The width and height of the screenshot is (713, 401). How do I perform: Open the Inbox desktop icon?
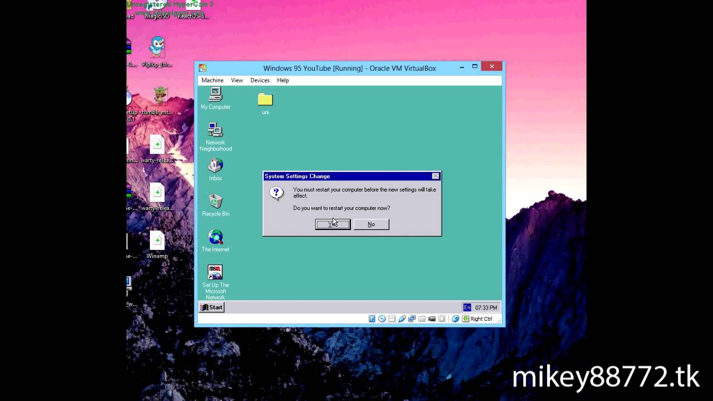[215, 170]
